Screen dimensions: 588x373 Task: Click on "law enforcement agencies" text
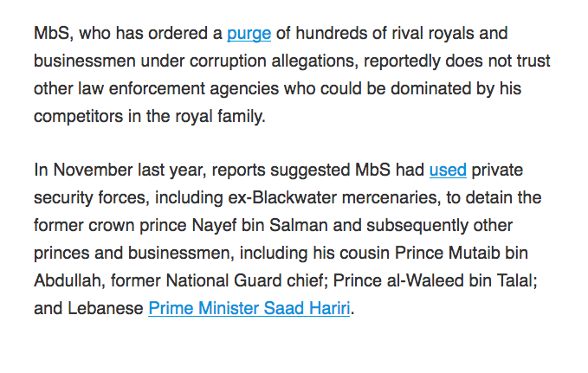(x=178, y=90)
